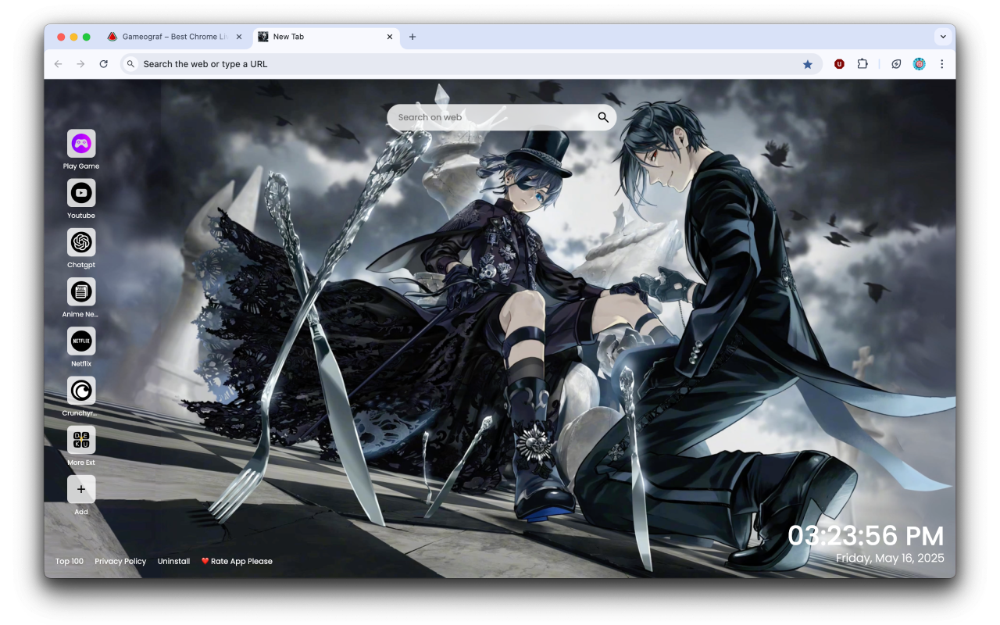This screenshot has height=625, width=1000.
Task: Open the circular extension icon left of the profile avatar
Action: [896, 64]
